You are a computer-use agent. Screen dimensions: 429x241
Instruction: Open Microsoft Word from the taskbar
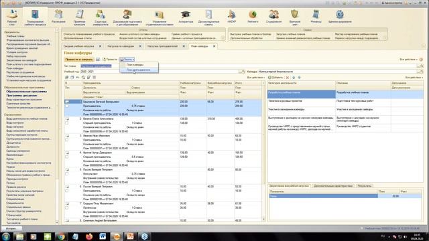(103, 236)
